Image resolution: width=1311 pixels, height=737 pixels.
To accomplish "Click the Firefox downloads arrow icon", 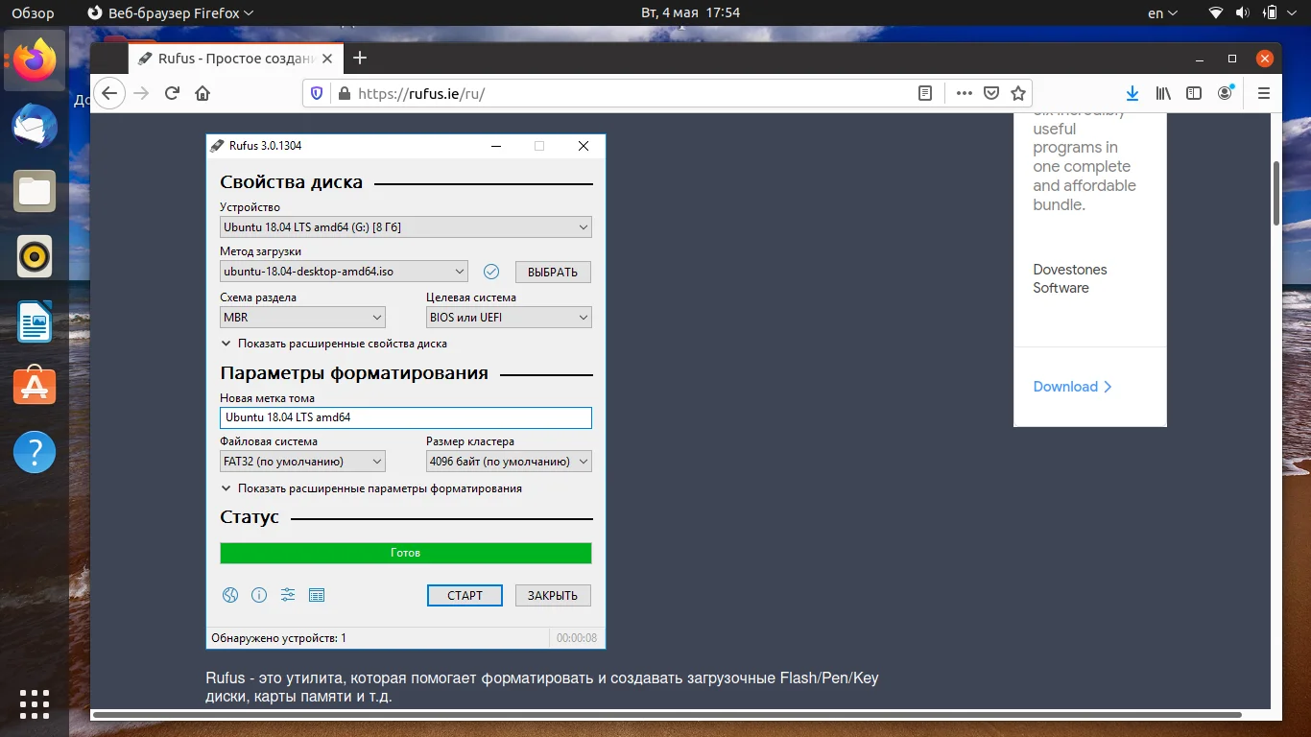I will pos(1132,93).
